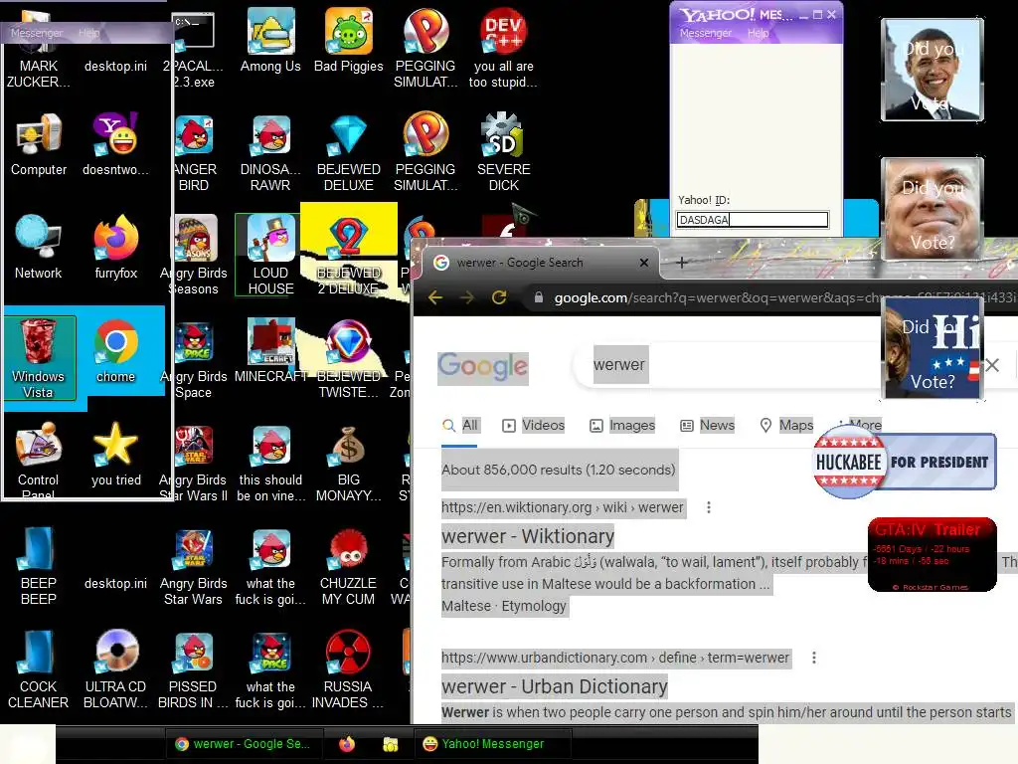This screenshot has height=764, width=1018.
Task: Select the 'werwer - Google Search' tab
Action: click(x=542, y=263)
